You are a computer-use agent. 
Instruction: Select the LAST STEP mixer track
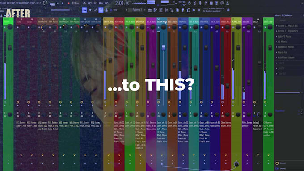point(268,21)
